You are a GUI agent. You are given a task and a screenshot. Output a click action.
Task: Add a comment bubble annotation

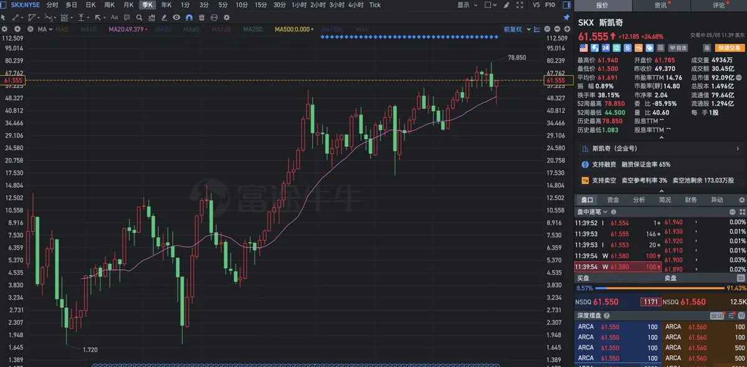pos(126,17)
